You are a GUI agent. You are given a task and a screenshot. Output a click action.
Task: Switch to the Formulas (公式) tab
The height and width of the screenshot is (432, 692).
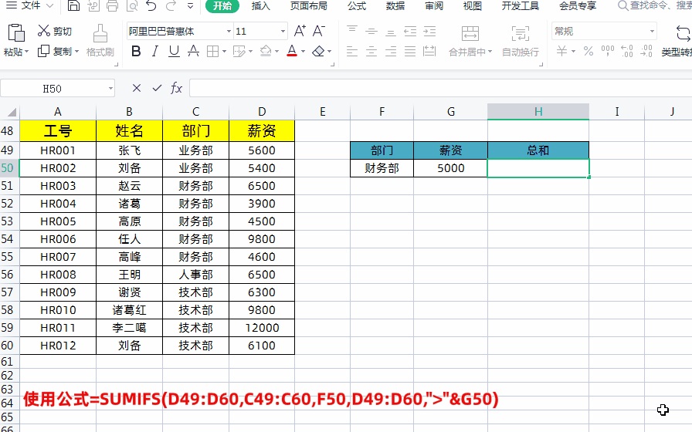coord(357,5)
